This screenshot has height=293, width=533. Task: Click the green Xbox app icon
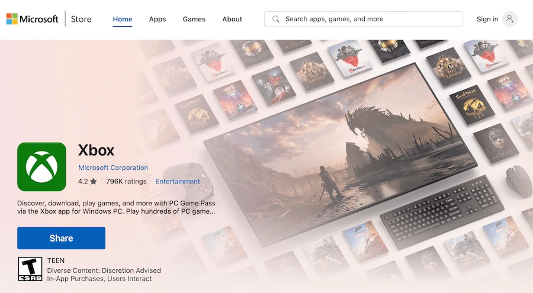tap(41, 166)
